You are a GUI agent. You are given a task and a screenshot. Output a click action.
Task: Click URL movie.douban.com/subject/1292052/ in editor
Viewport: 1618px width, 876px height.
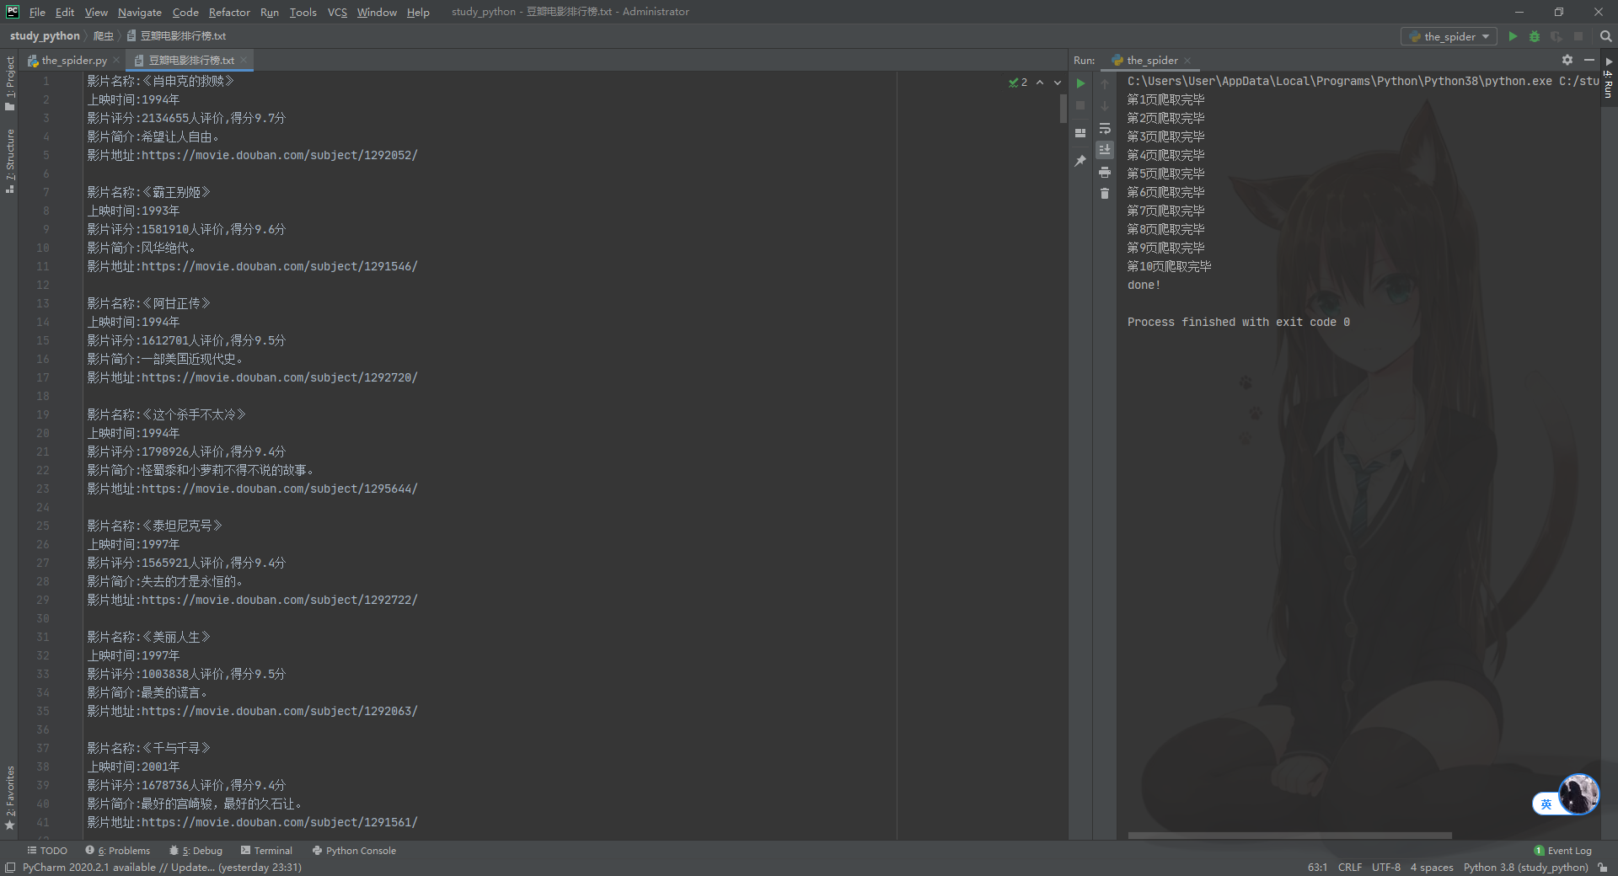coord(280,155)
